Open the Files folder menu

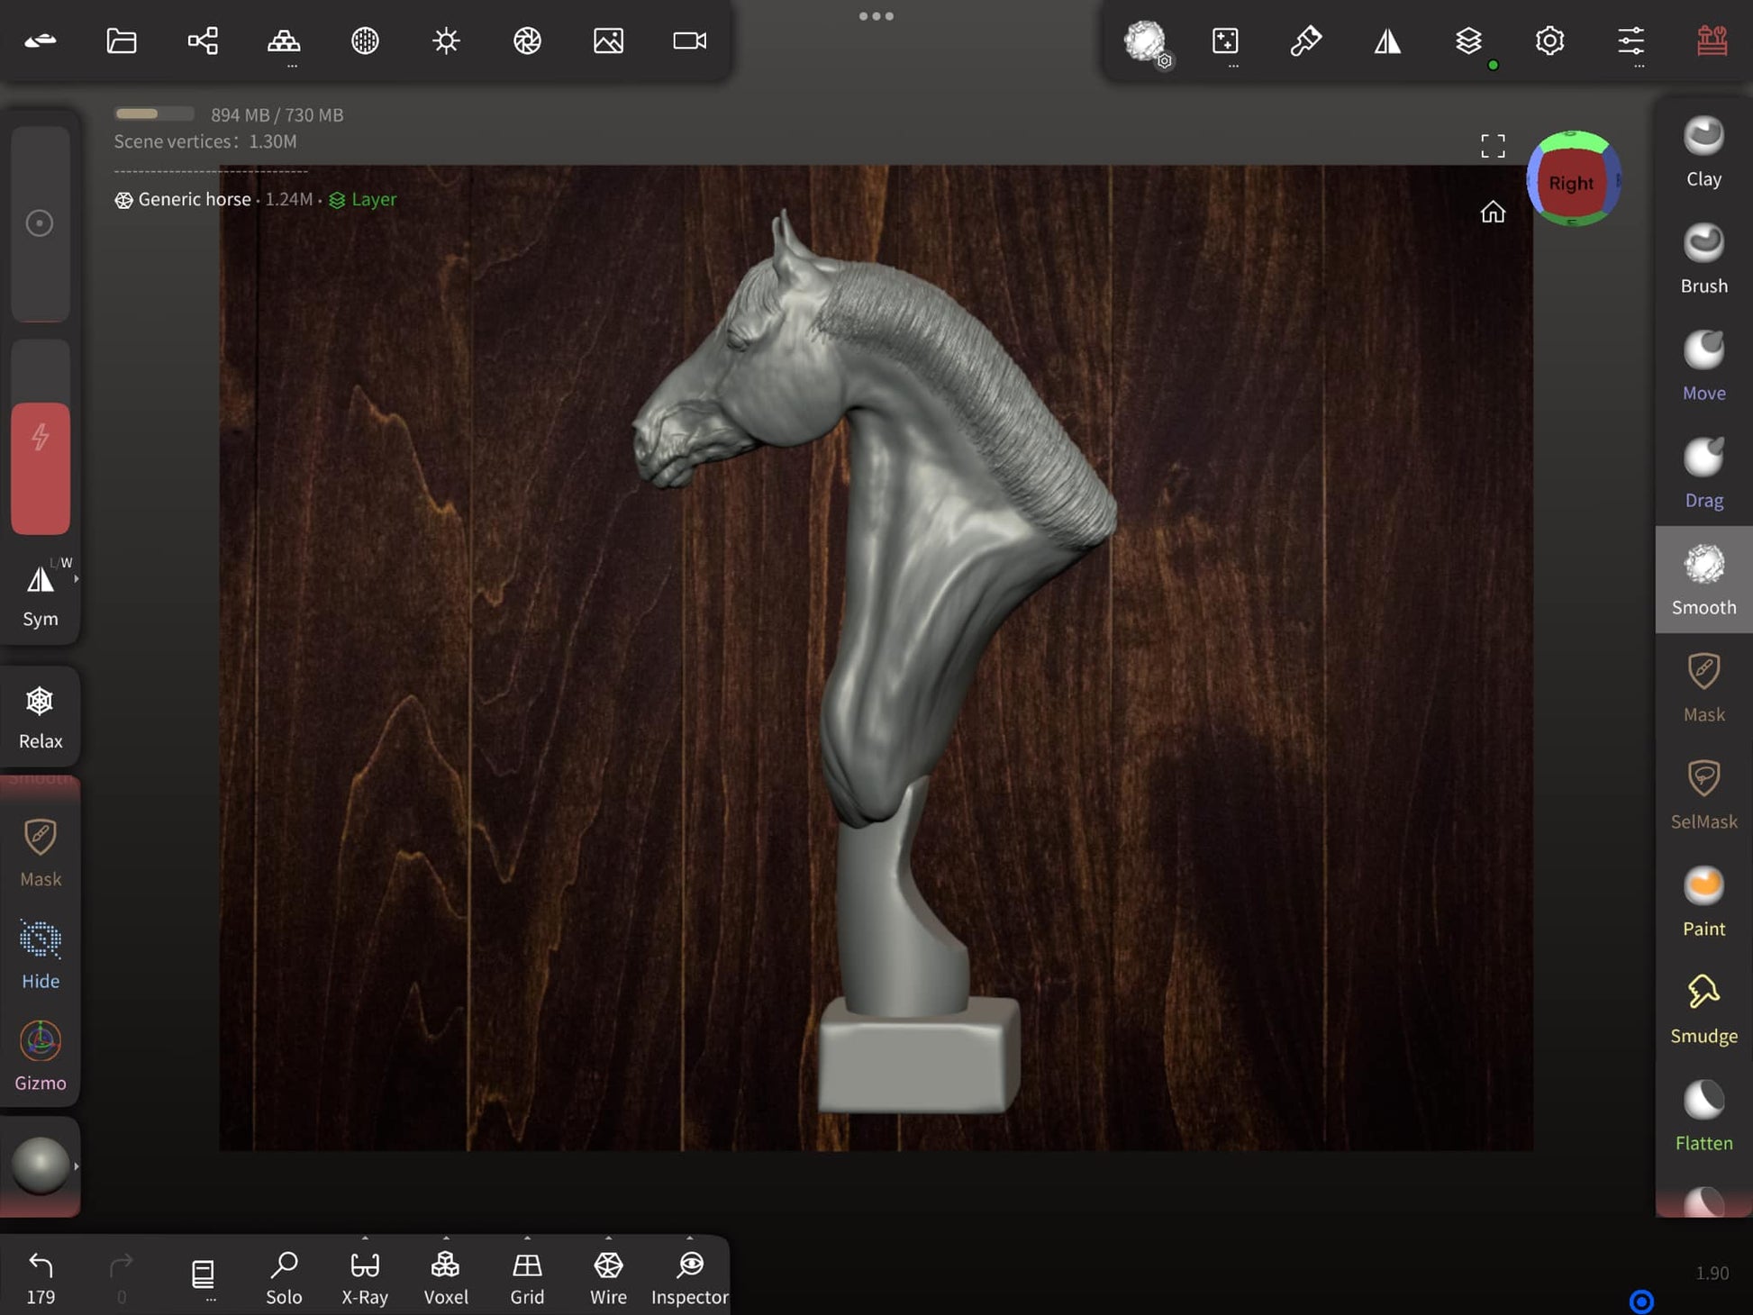122,41
